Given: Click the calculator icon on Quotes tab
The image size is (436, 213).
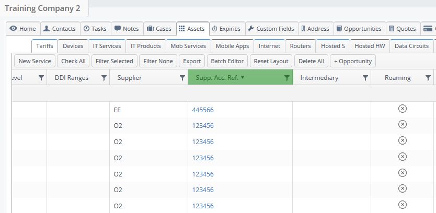Looking at the screenshot, I should click(391, 29).
